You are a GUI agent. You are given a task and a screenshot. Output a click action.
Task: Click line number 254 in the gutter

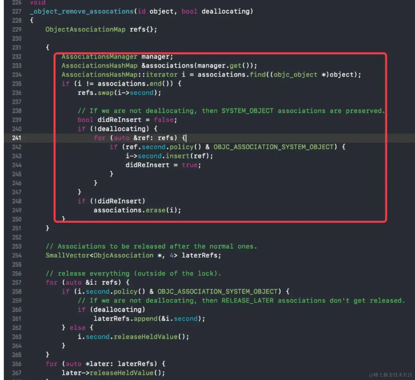tap(17, 255)
